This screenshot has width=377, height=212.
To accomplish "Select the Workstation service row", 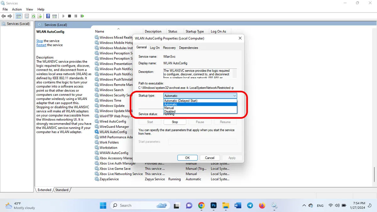I will [113, 148].
